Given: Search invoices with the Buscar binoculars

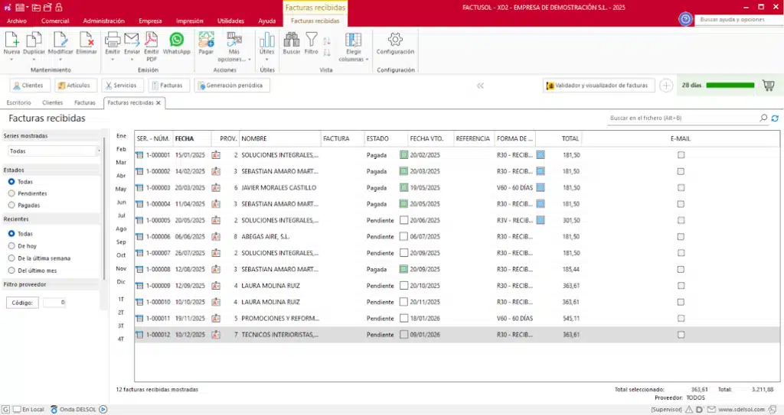Looking at the screenshot, I should pos(292,40).
